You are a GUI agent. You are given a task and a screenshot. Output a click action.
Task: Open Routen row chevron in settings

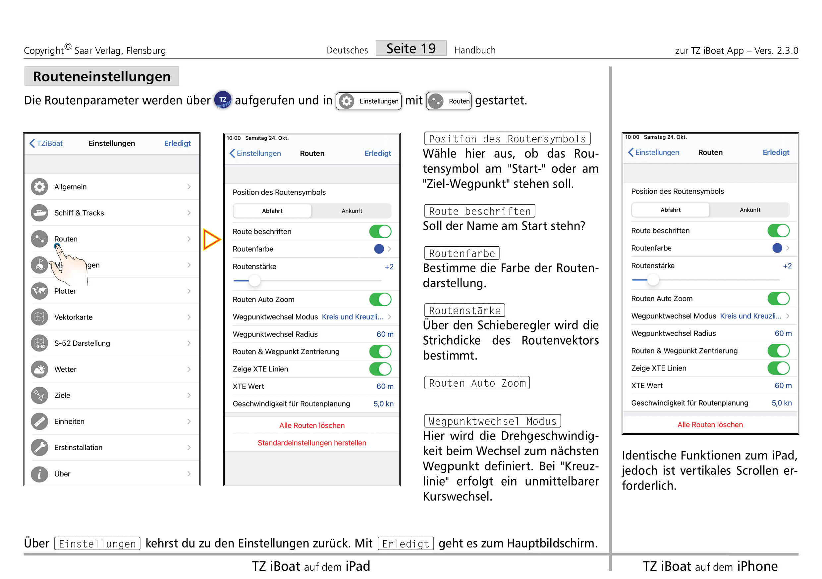189,239
